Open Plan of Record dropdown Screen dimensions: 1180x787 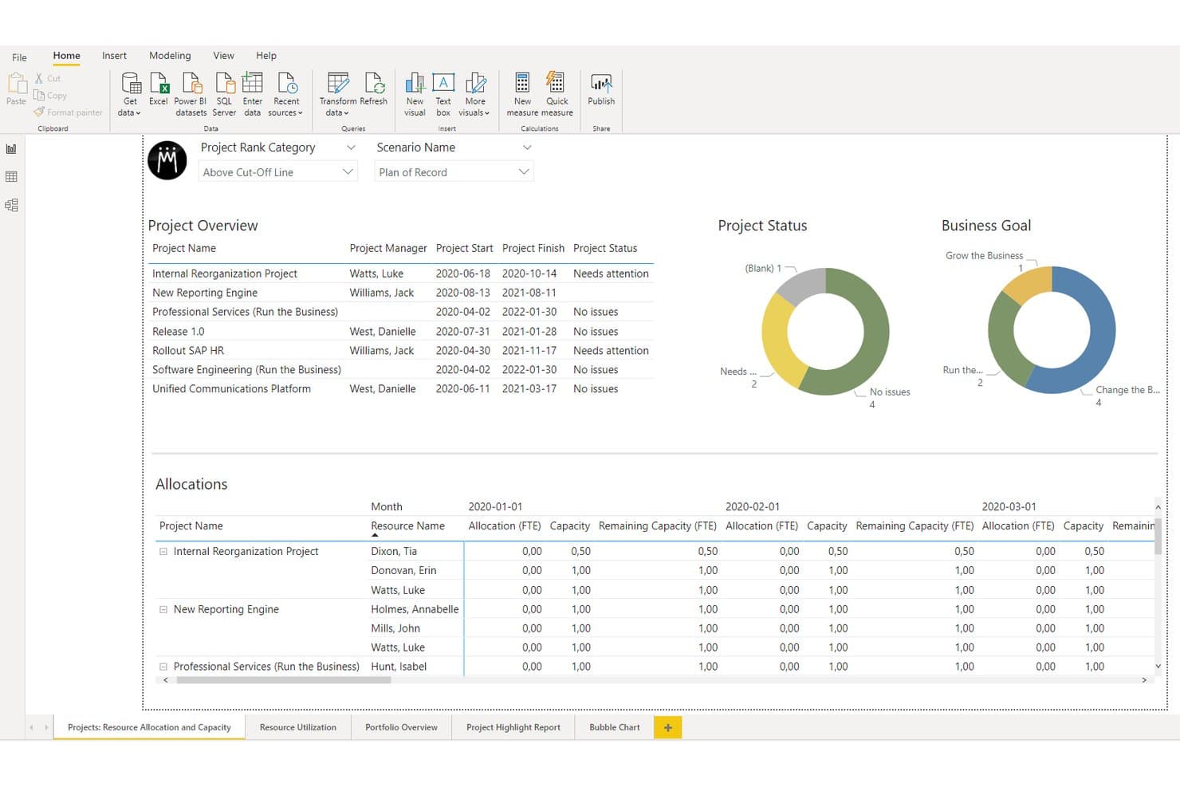point(454,171)
